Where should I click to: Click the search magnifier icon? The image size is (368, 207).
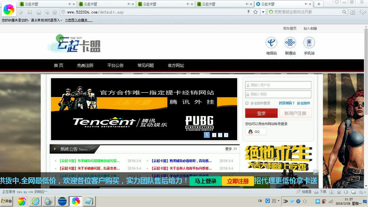tap(344, 12)
